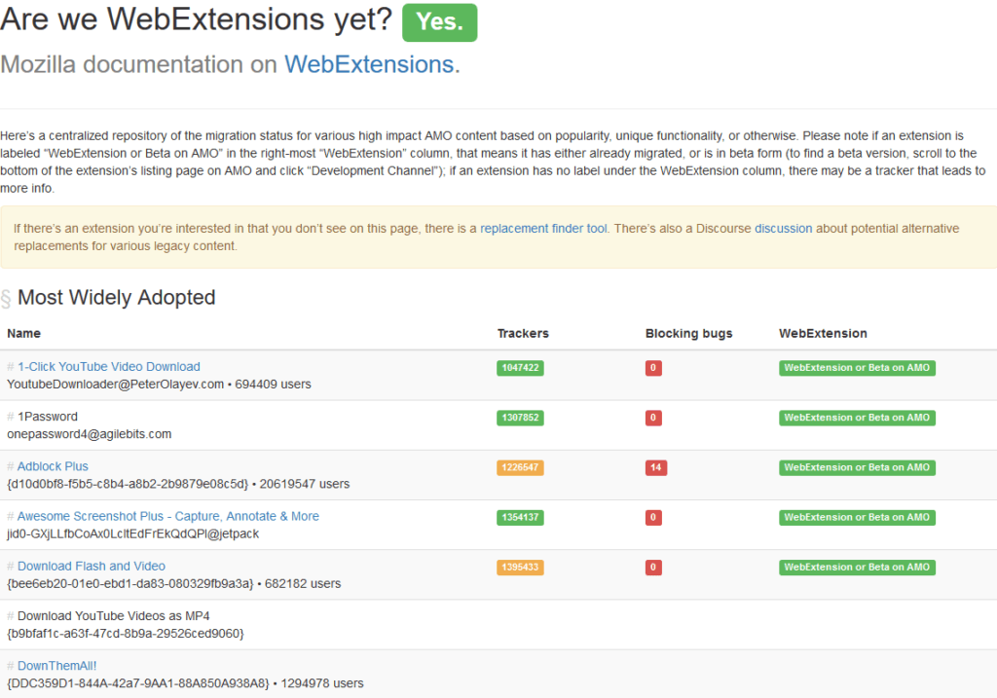The width and height of the screenshot is (997, 698).
Task: Select the 1Password name text
Action: [48, 417]
